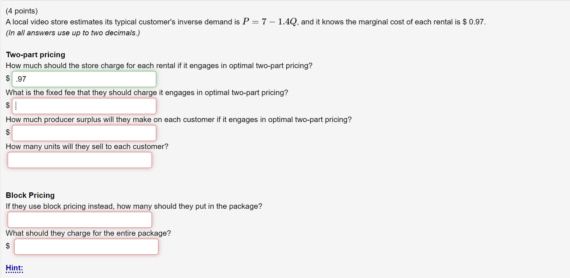Click the fixed fee question text
The width and height of the screenshot is (570, 278).
tap(147, 93)
